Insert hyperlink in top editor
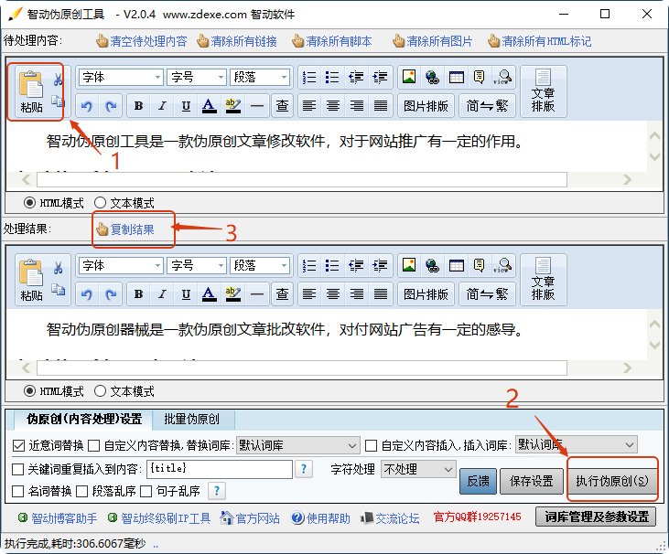Screen dimensions: 669x554 (x=433, y=77)
